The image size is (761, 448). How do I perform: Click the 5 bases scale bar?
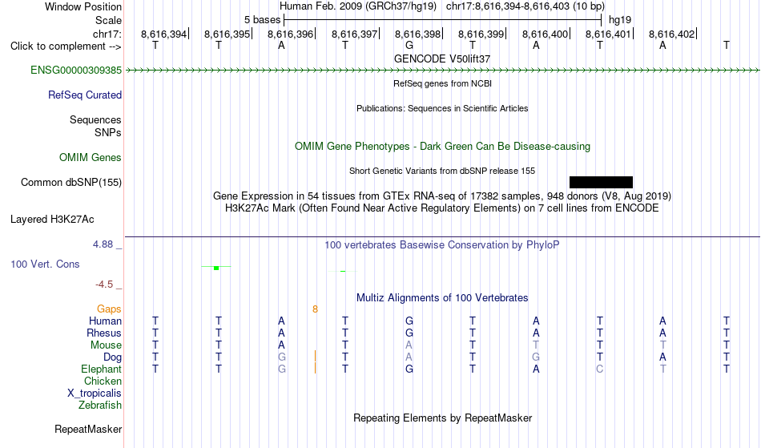[443, 20]
